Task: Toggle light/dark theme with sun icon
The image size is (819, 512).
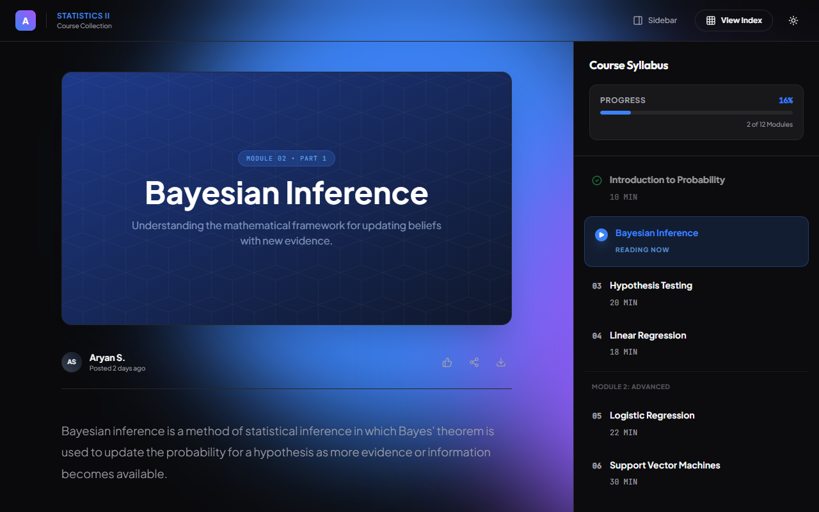Action: coord(793,20)
